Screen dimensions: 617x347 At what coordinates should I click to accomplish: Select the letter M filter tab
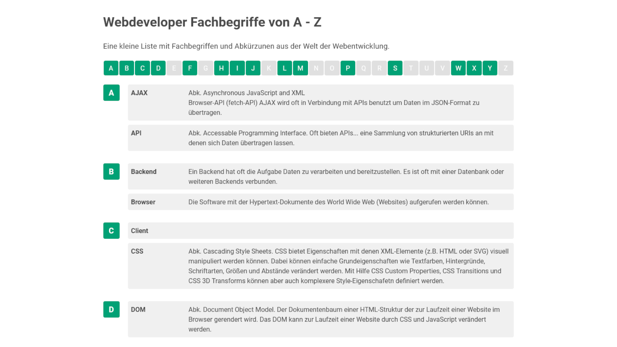[x=300, y=68]
